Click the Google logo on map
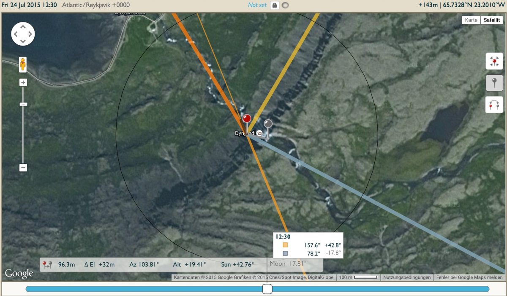The image size is (507, 296). click(x=19, y=274)
